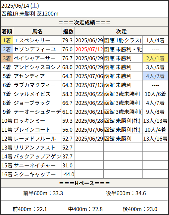169x215 pixels.
Task: Click the Hペース section header
Action: [84, 183]
